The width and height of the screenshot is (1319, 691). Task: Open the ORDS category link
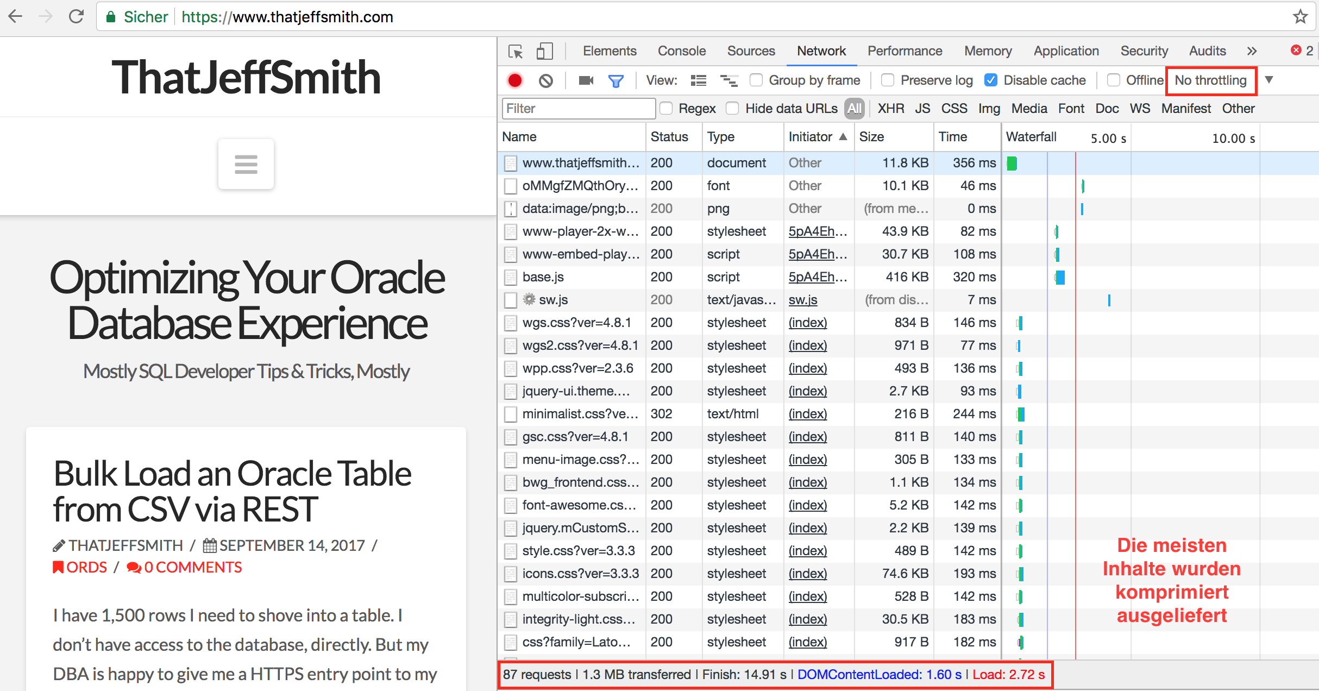tap(80, 567)
